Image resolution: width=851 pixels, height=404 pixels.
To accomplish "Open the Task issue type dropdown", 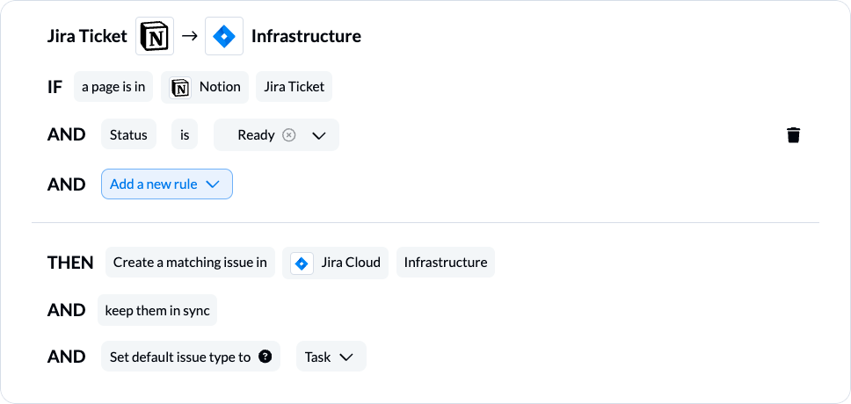I will (331, 357).
